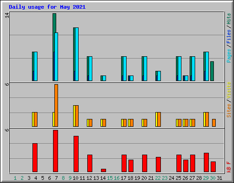Image resolution: width=234 pixels, height=183 pixels.
Task: Select the cyan pages bar for day 27
Action: (193, 69)
